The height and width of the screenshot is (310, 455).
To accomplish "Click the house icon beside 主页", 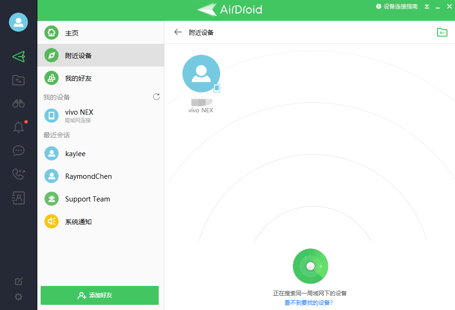I will tap(52, 33).
